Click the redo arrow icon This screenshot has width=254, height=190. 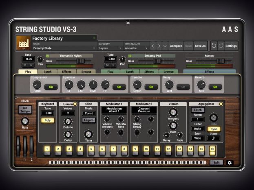[221, 46]
